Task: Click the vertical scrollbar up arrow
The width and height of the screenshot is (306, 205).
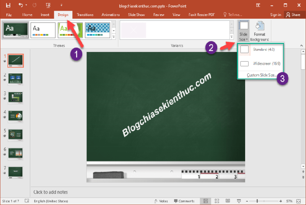Action: [303, 52]
